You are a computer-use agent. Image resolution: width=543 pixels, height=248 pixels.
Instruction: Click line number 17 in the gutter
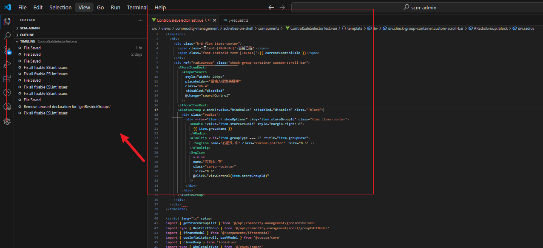pos(156,110)
